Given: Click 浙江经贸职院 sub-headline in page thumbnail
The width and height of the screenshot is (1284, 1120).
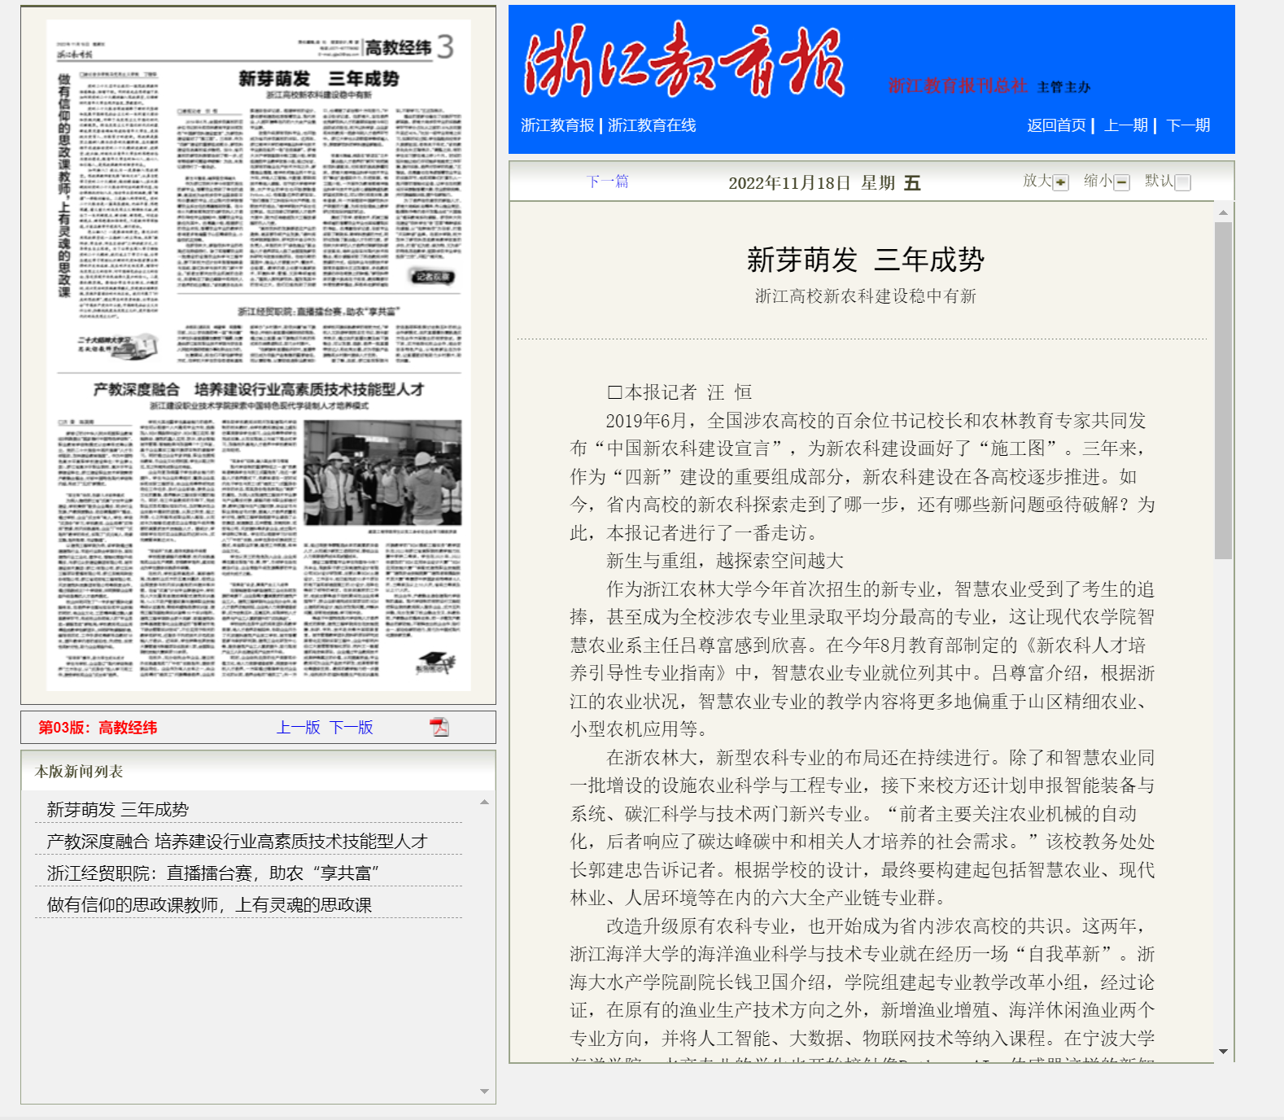Looking at the screenshot, I should [x=319, y=312].
